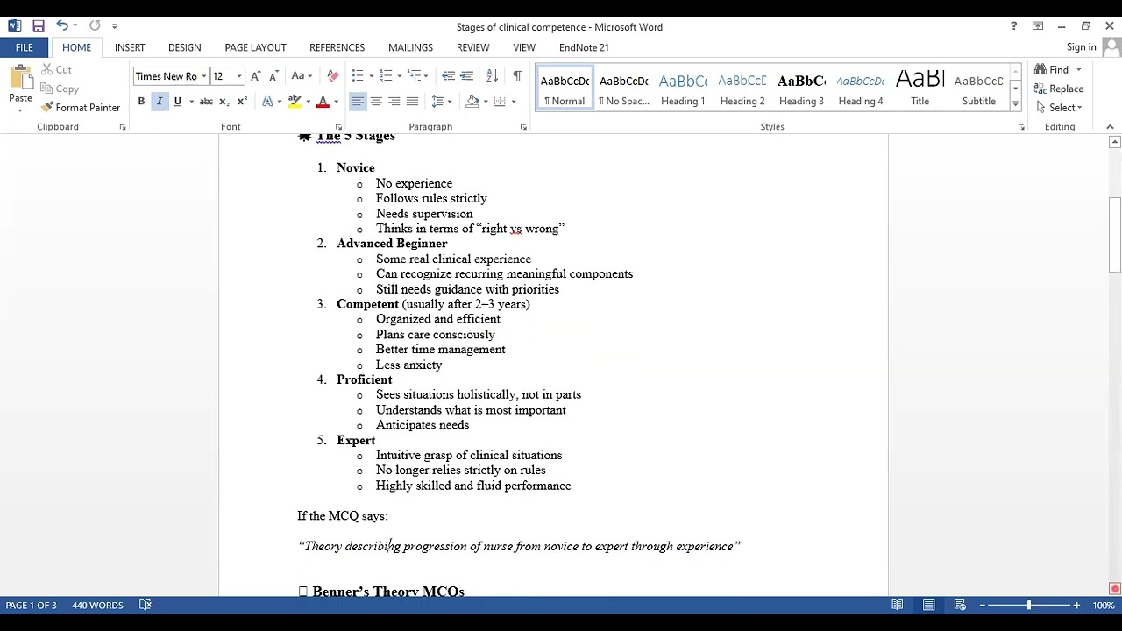
Task: Open the font size dropdown
Action: (238, 76)
